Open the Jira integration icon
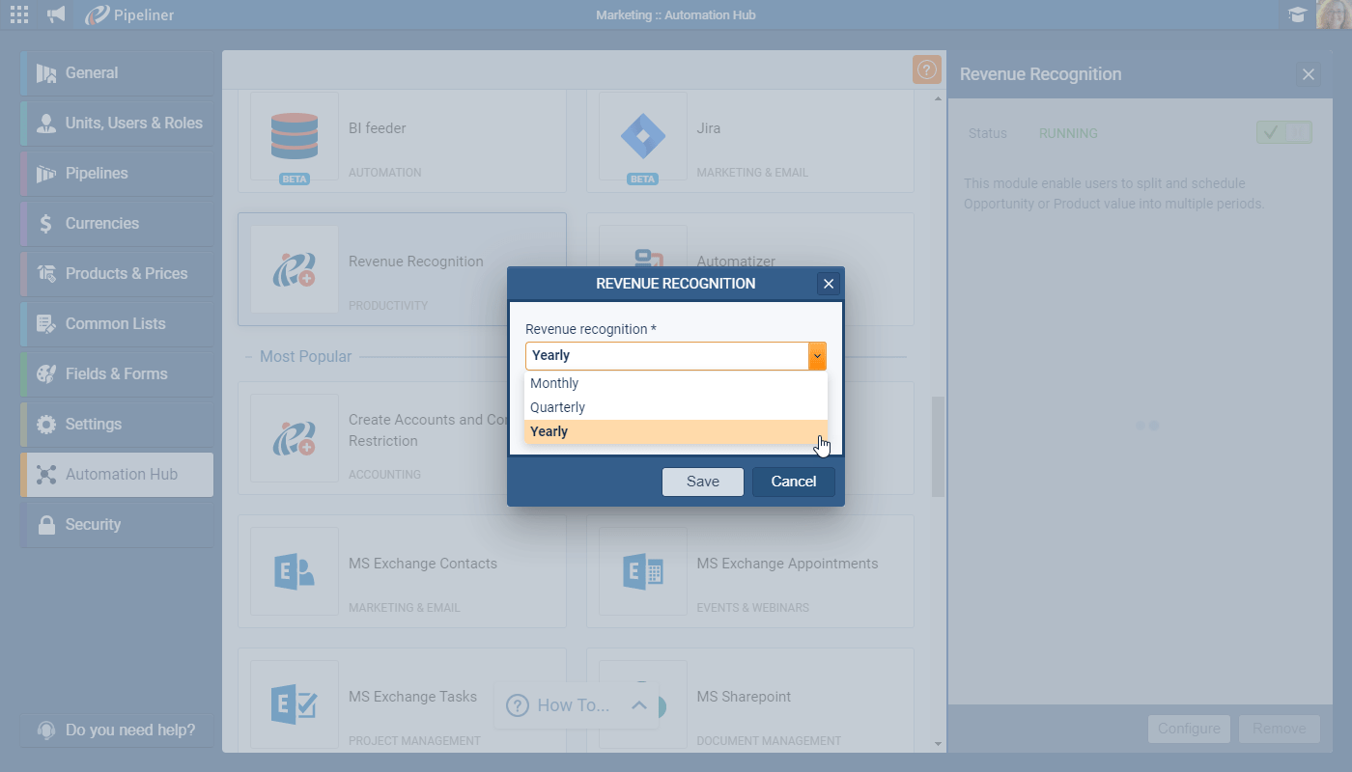 642,136
